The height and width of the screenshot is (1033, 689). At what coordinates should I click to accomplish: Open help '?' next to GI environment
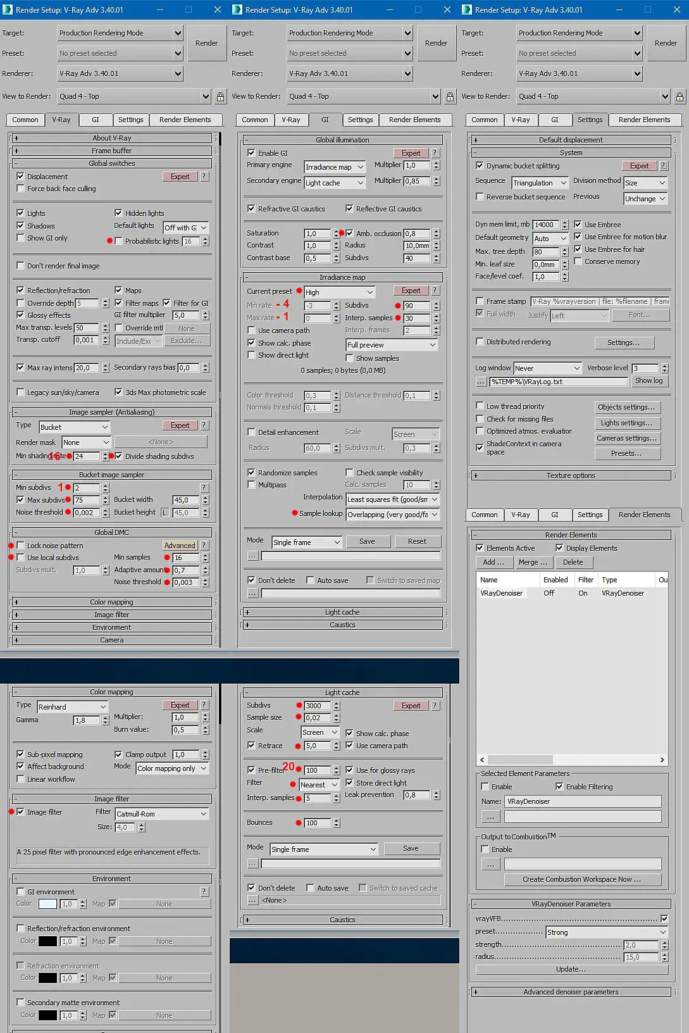pyautogui.click(x=204, y=892)
